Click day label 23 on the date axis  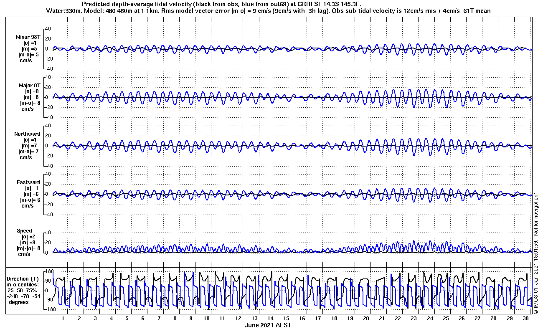414,318
